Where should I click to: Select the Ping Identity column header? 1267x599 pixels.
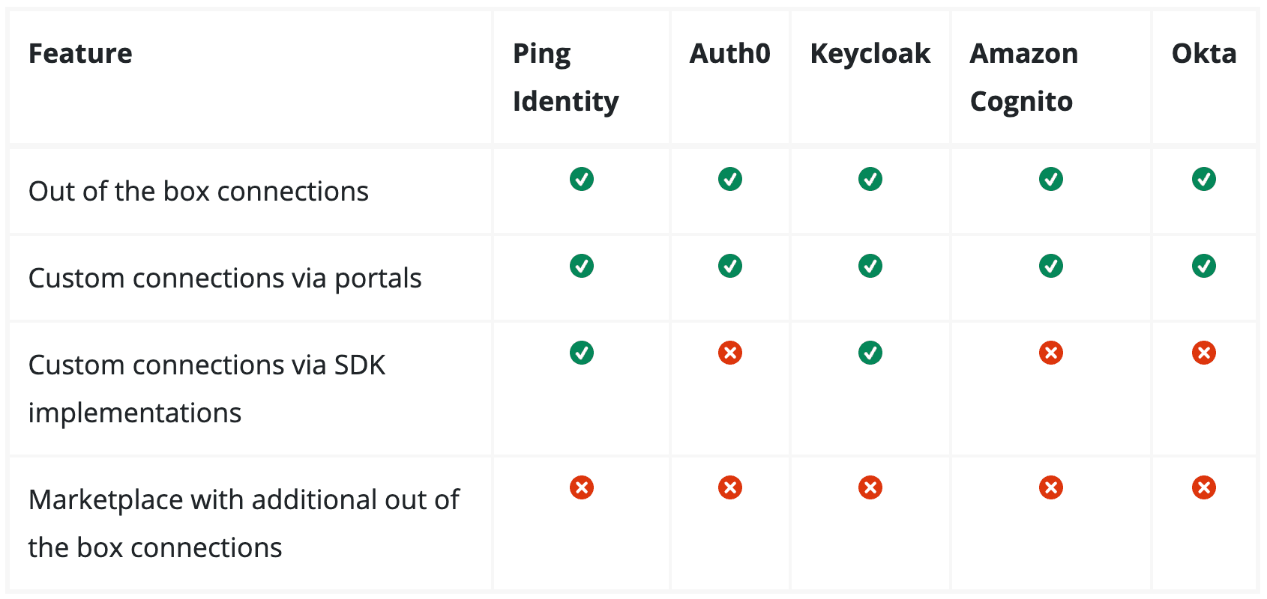[x=566, y=78]
